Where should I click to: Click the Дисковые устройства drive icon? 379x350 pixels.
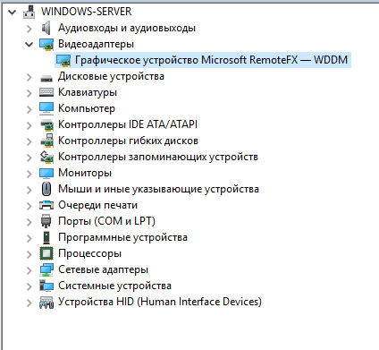[46, 78]
